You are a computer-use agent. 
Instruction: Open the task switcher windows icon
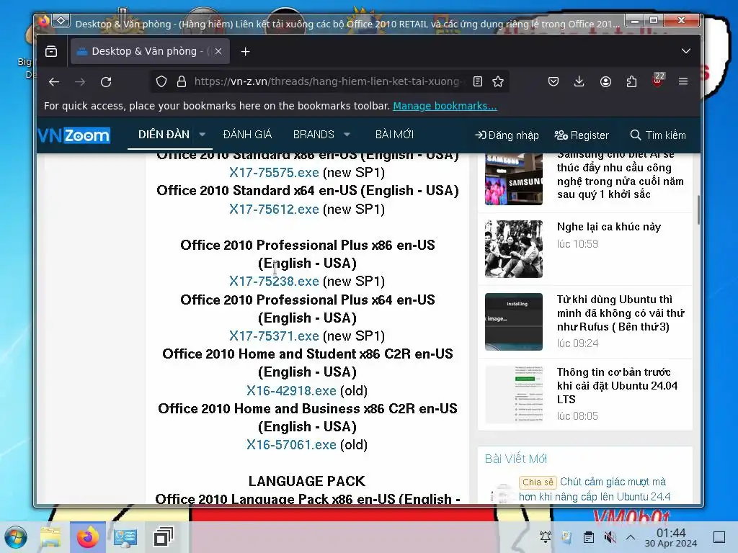164,537
